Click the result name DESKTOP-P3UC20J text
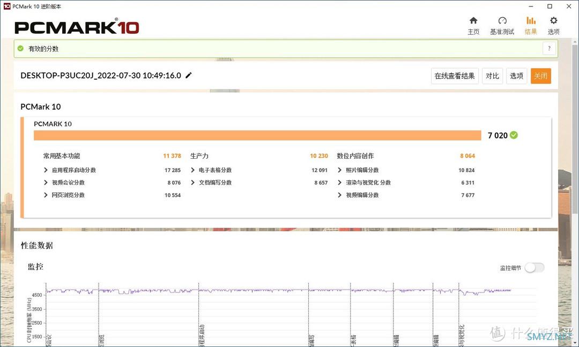This screenshot has height=347, width=579. 101,75
